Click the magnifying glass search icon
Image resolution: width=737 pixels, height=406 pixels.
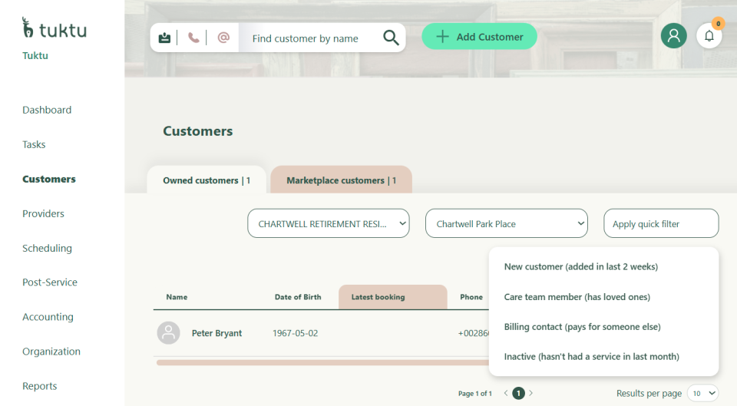coord(391,38)
